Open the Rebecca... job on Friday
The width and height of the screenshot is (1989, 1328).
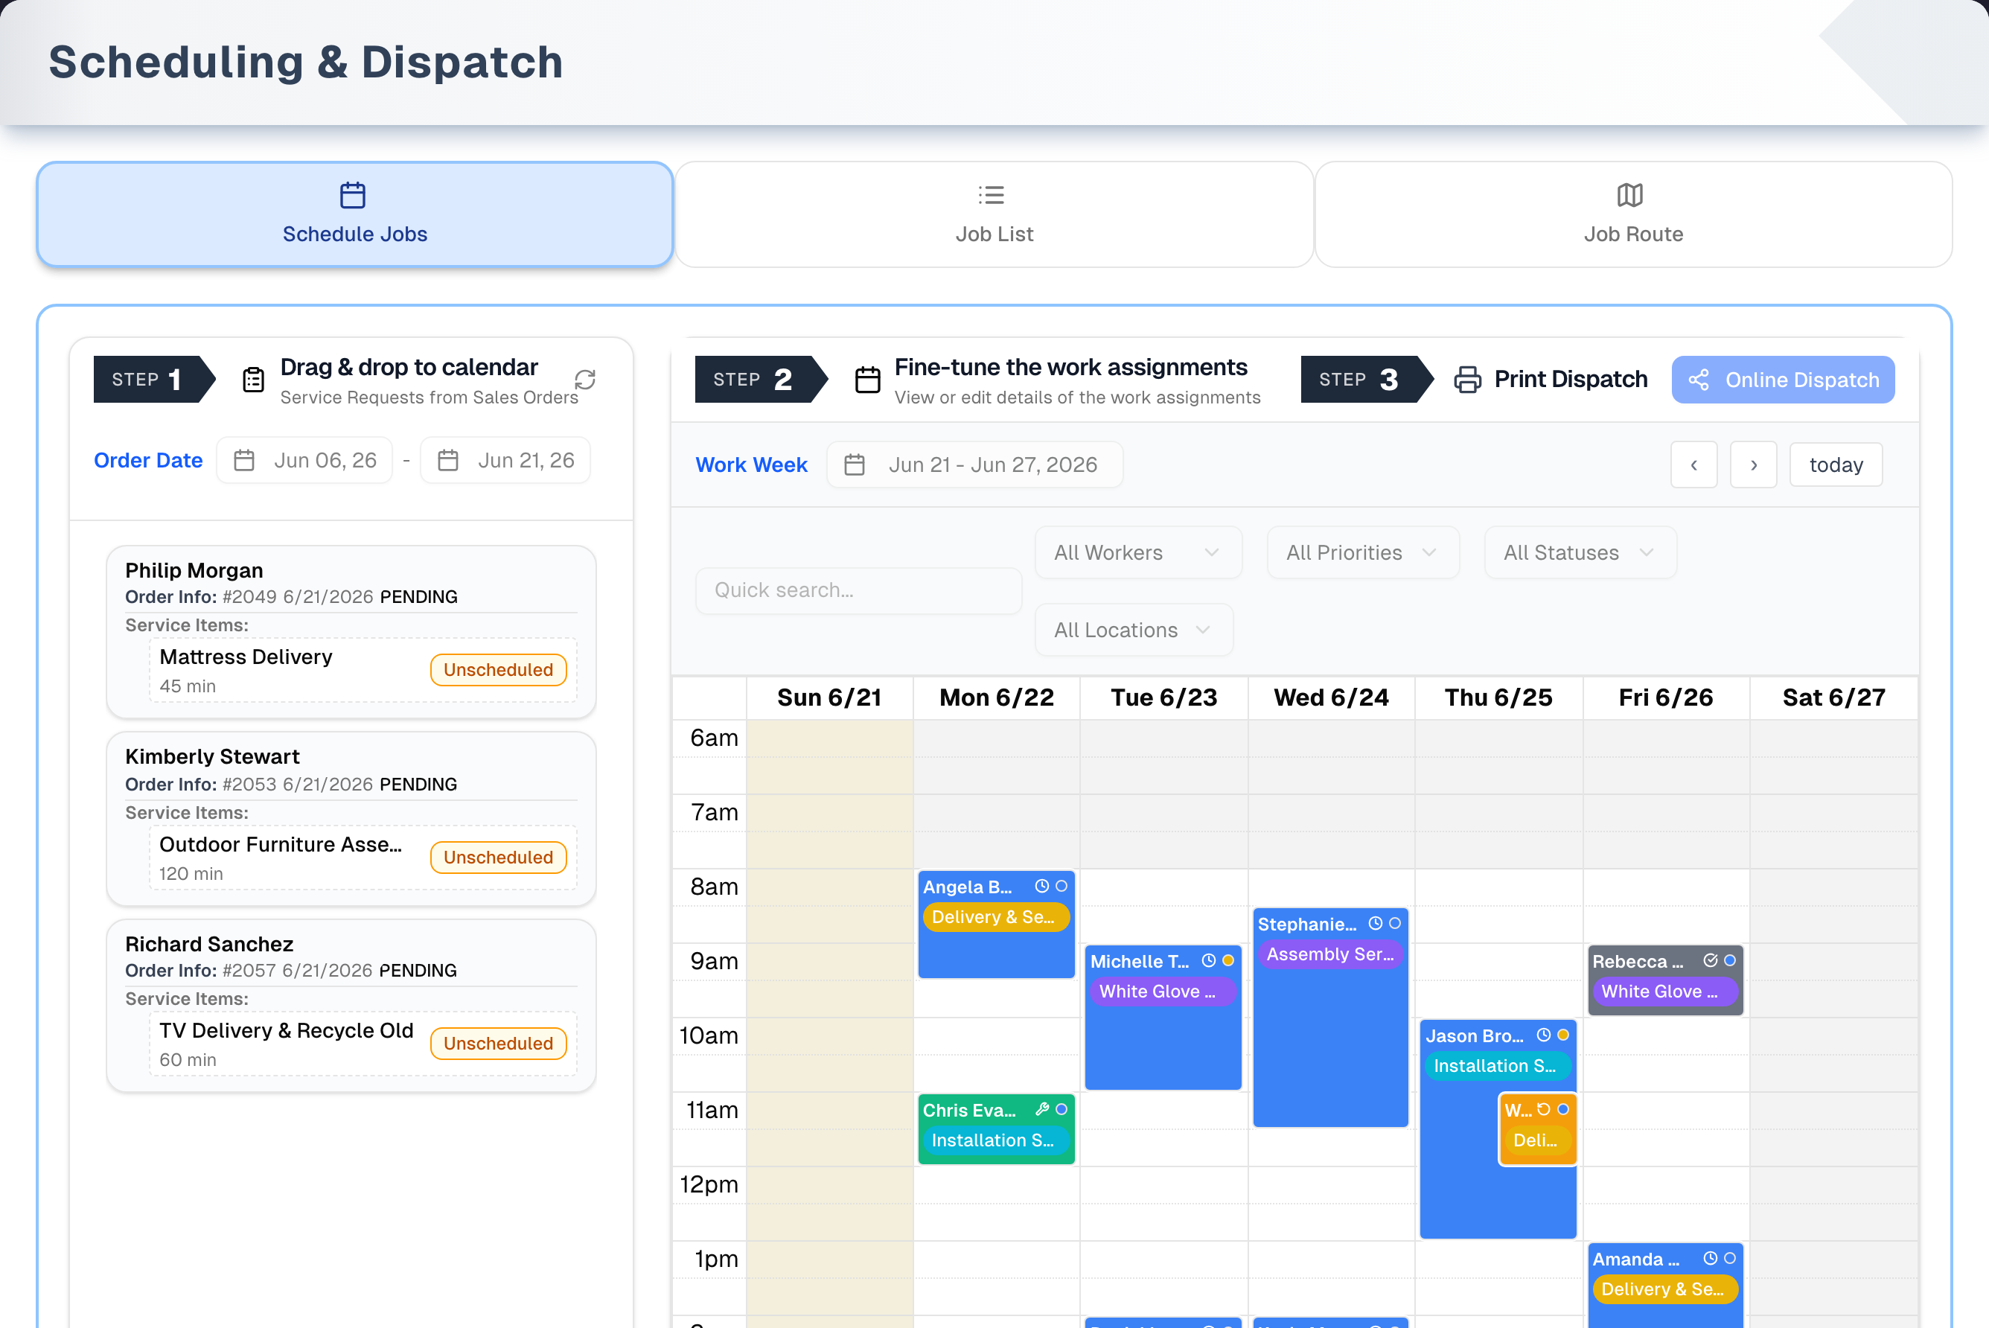[x=1664, y=981]
